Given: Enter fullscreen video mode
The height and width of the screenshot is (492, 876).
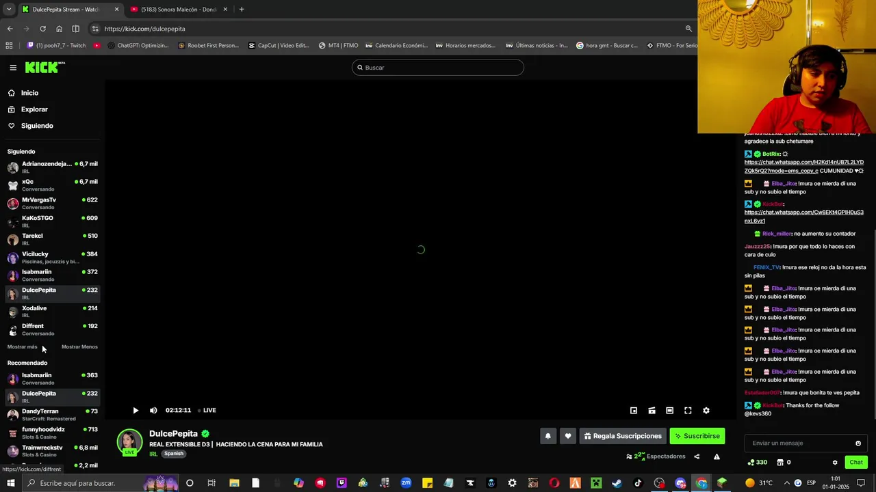Looking at the screenshot, I should (x=688, y=411).
